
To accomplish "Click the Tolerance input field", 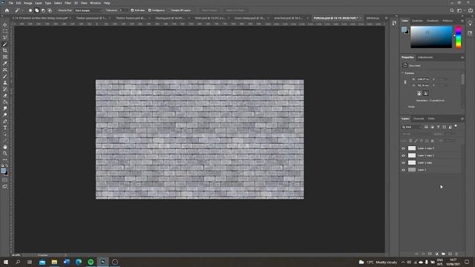I will (124, 10).
